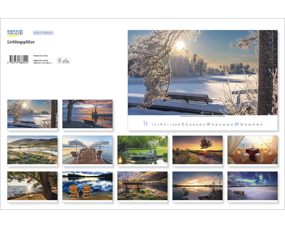
Task: Select the sunset pier and bench thumbnail
Action: [87, 114]
